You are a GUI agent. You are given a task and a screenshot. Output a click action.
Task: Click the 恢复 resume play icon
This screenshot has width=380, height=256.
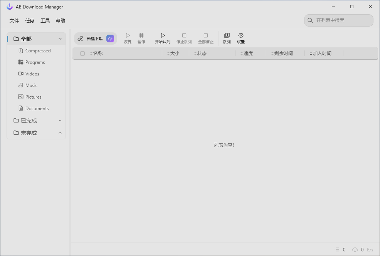coord(128,36)
